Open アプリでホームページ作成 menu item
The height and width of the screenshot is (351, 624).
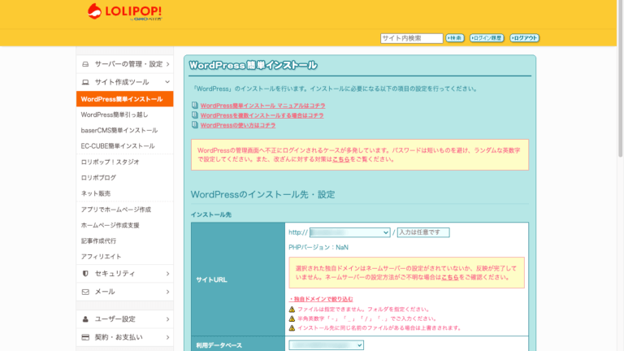click(x=124, y=210)
